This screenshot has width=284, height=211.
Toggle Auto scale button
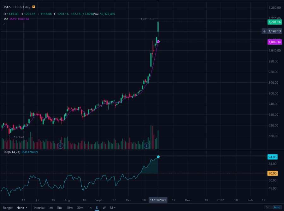tap(277, 207)
